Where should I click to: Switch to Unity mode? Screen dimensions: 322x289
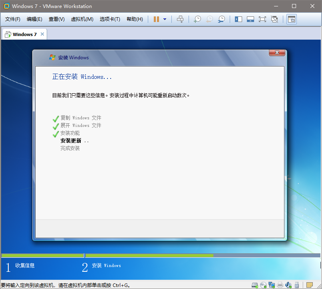(x=274, y=19)
